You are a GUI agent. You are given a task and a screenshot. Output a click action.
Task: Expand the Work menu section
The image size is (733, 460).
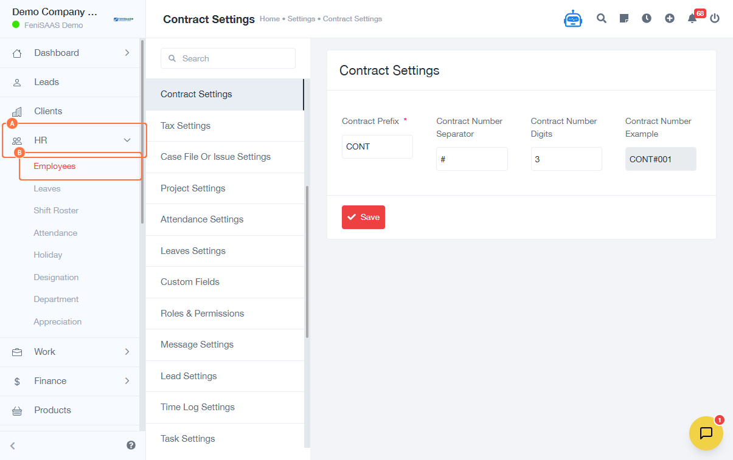127,352
